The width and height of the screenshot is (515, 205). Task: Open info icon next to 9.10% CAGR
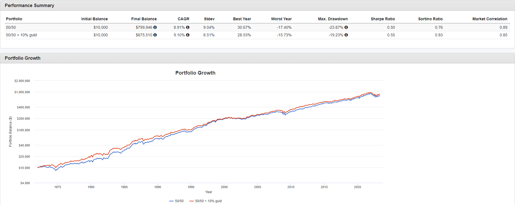[188, 35]
